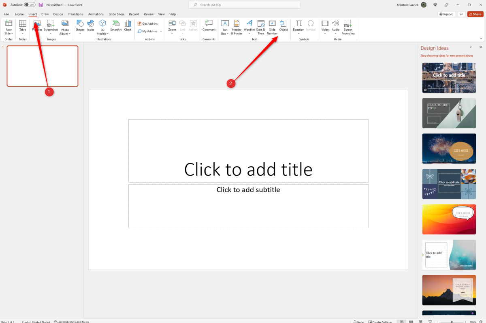The image size is (486, 323).
Task: Switch to the Animations tab
Action: pyautogui.click(x=96, y=14)
